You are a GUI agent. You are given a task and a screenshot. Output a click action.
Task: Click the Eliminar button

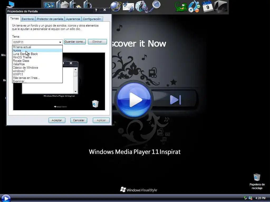pyautogui.click(x=97, y=42)
